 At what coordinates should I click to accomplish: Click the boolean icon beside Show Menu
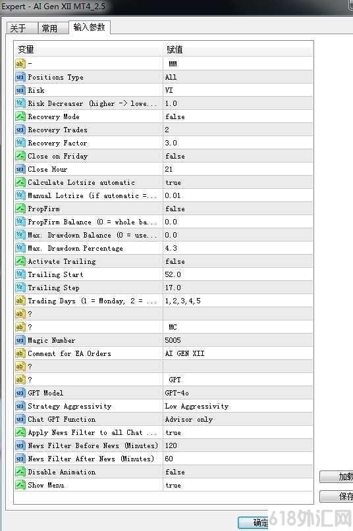pos(20,485)
